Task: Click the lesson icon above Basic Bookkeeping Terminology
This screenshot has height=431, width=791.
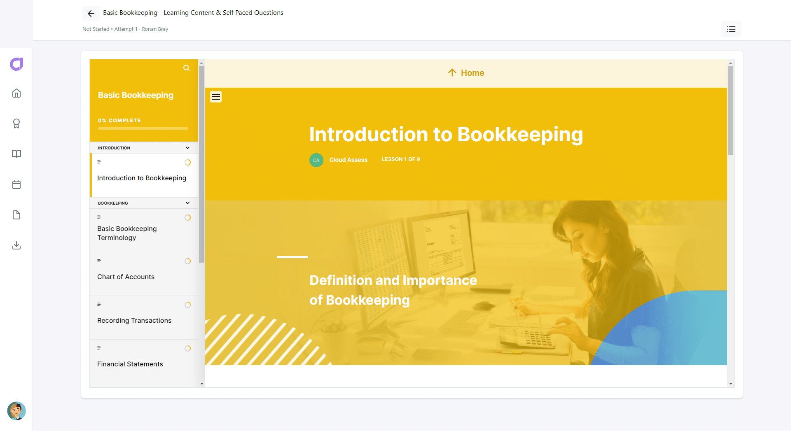Action: coord(99,217)
